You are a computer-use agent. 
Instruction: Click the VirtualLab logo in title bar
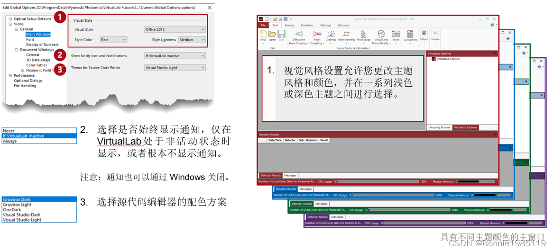tap(261, 19)
